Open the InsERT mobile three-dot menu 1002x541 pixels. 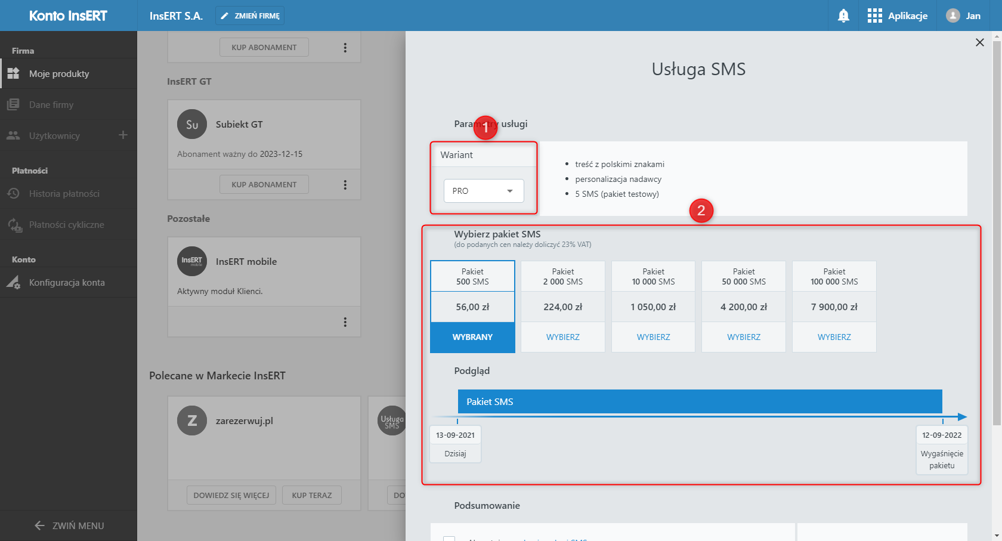345,322
